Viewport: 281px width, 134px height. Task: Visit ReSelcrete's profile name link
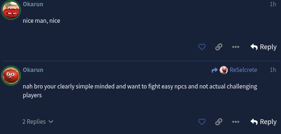[244, 70]
